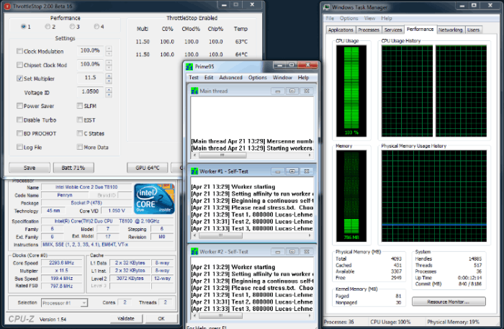Image resolution: width=504 pixels, height=329 pixels.
Task: Close the Main thread sub-window
Action: click(306, 91)
